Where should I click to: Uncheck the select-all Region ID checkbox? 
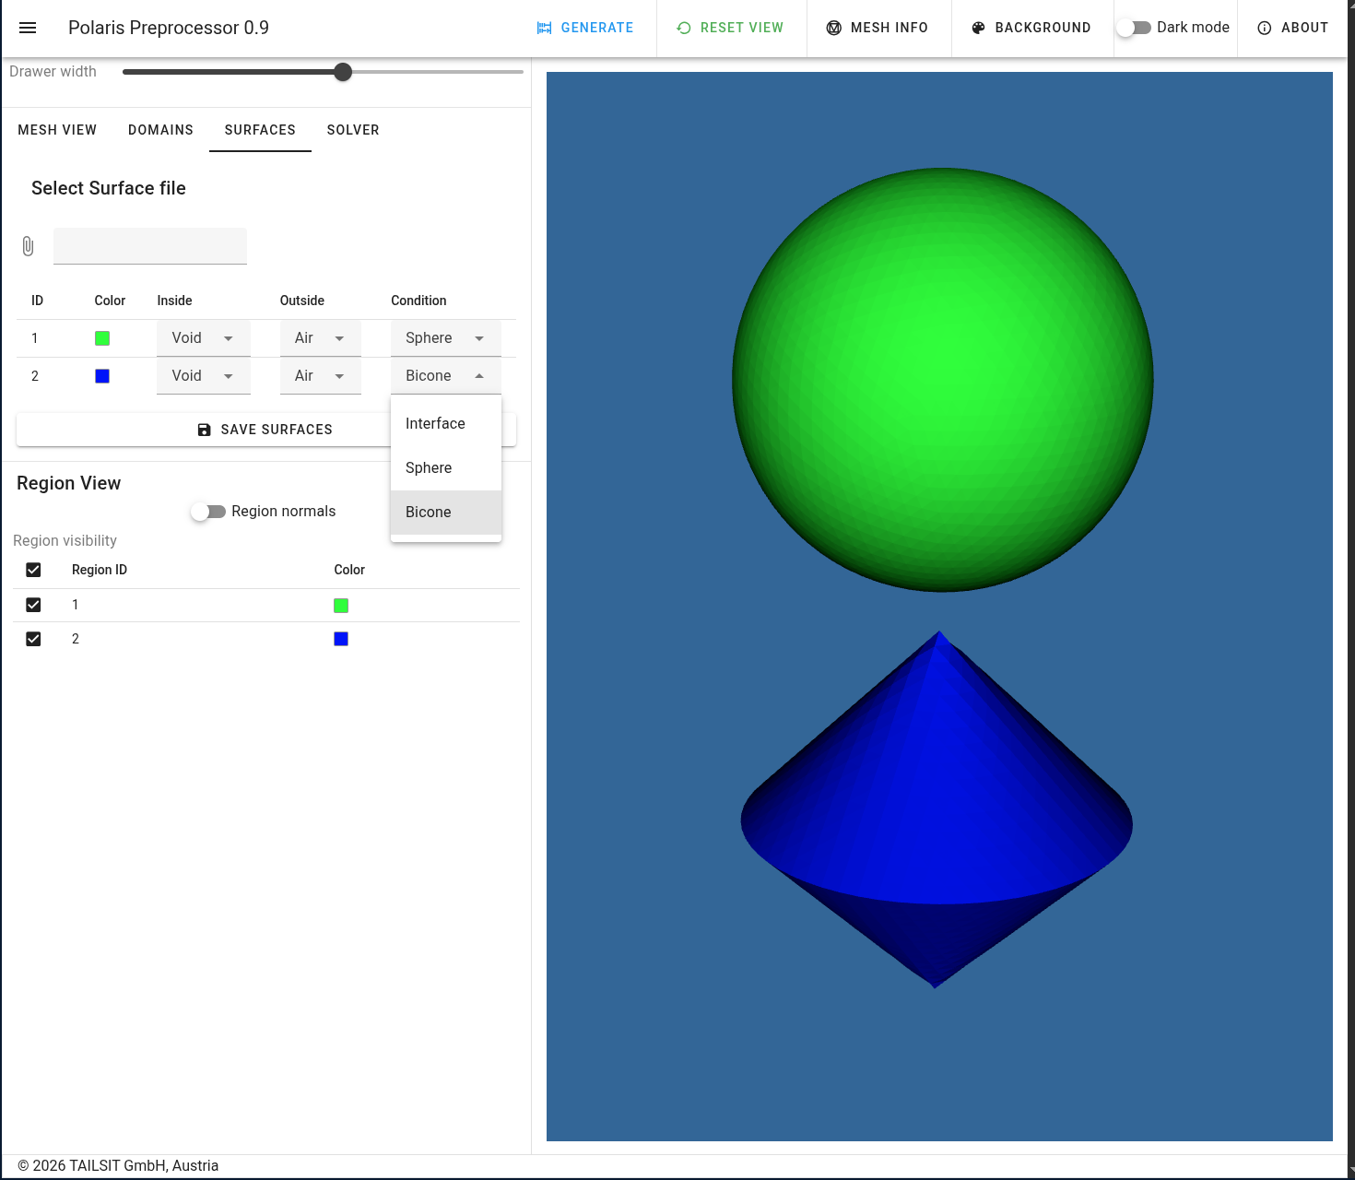pos(33,570)
